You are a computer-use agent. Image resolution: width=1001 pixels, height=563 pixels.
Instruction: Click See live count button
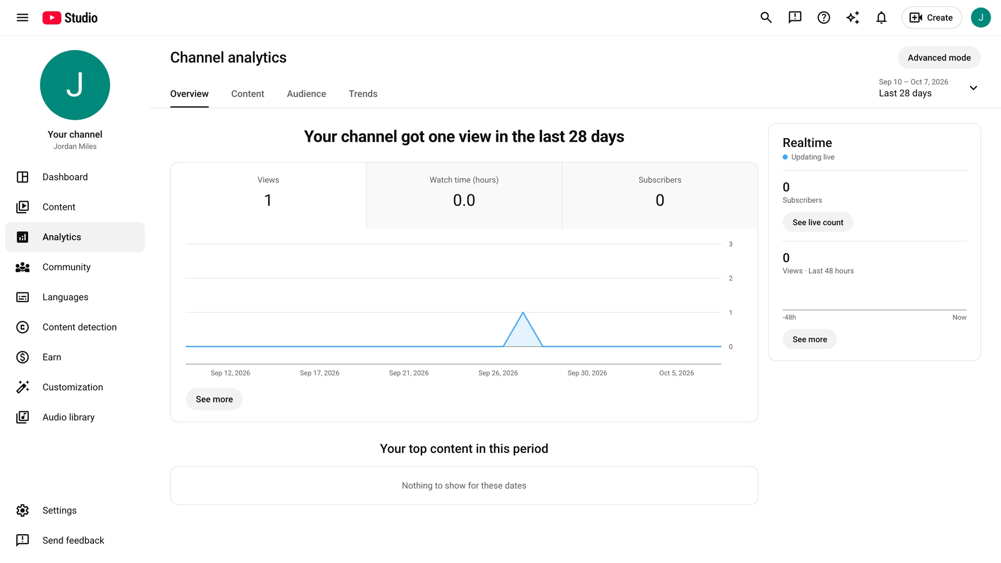coord(817,223)
